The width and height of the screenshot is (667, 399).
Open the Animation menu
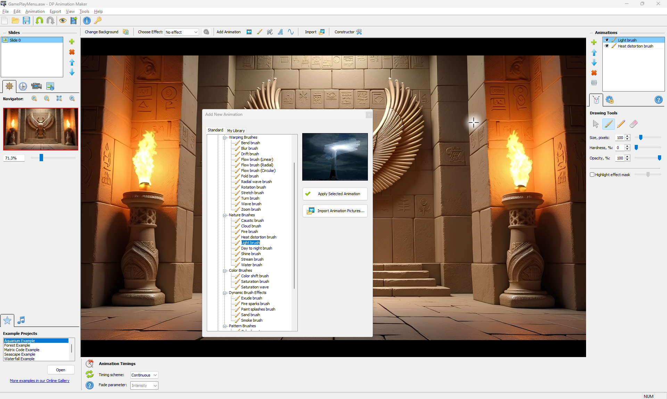coord(35,11)
